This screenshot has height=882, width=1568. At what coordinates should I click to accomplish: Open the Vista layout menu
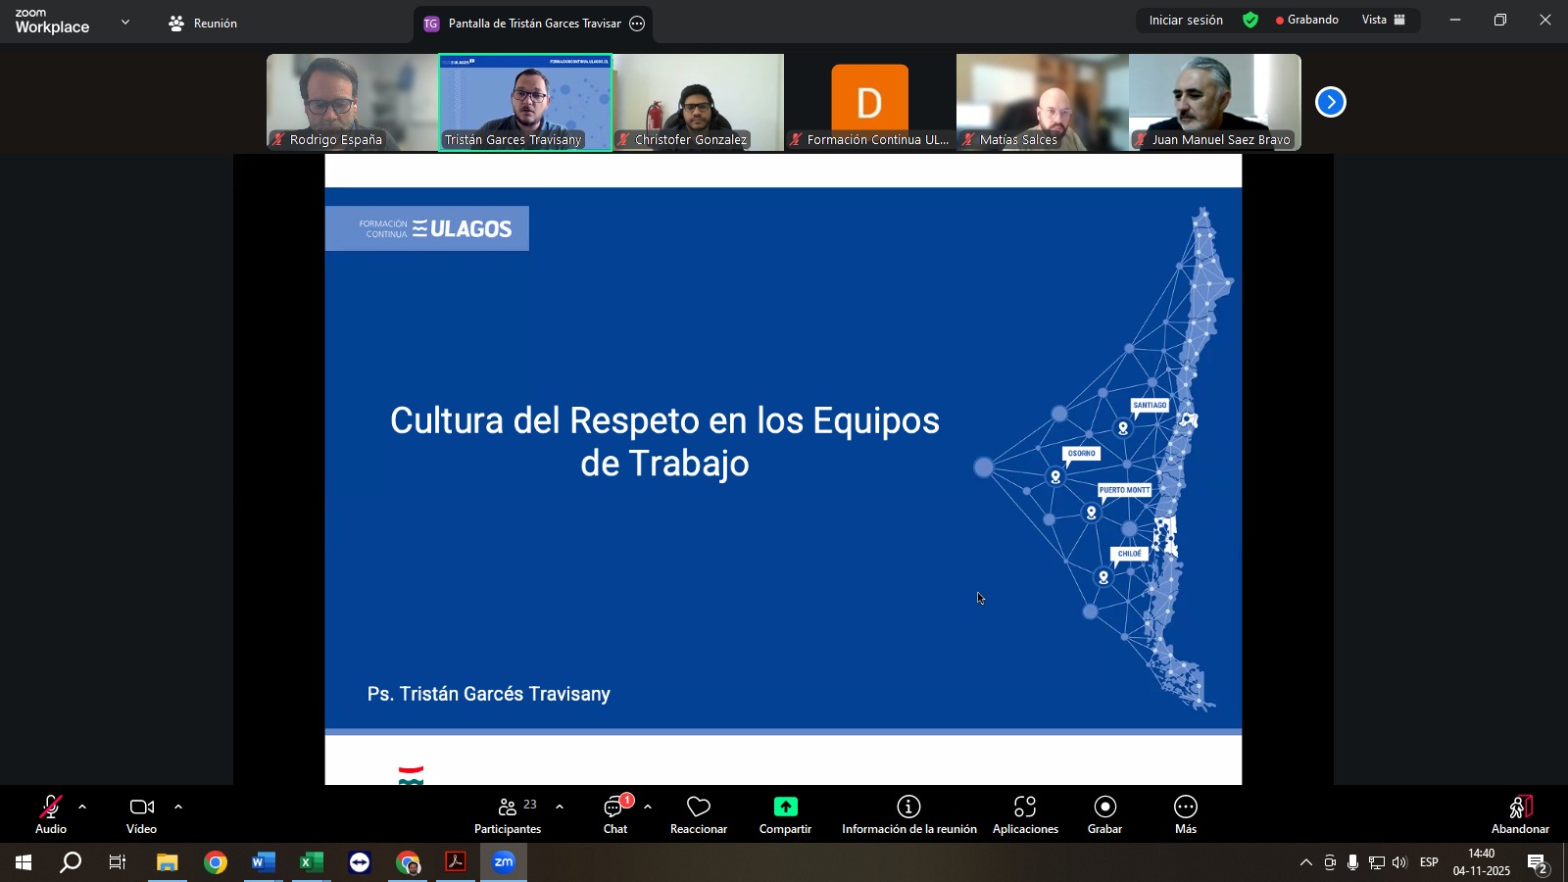[1383, 20]
